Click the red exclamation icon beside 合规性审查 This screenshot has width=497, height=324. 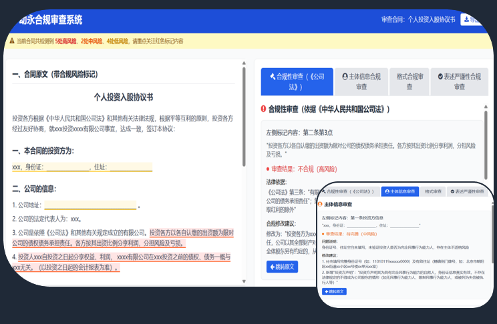coord(263,109)
